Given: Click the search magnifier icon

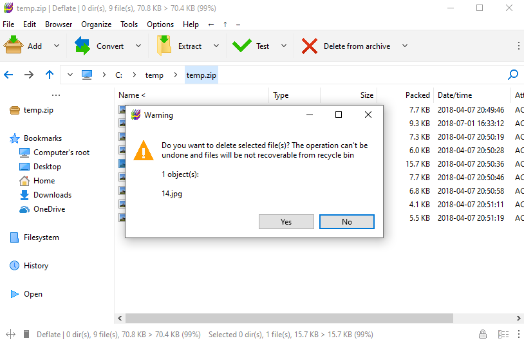Looking at the screenshot, I should click(513, 75).
